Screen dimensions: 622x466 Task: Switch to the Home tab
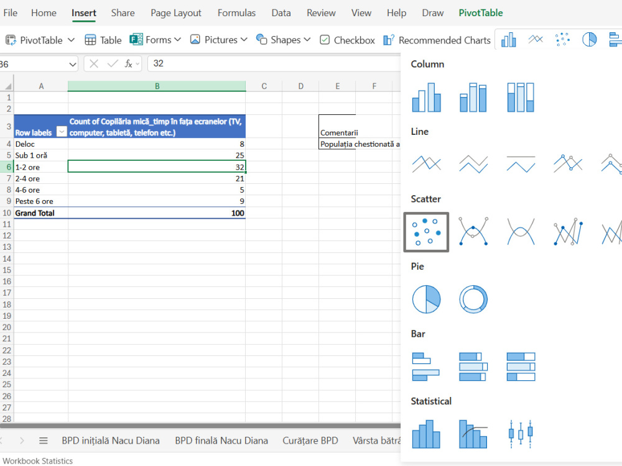click(x=44, y=12)
